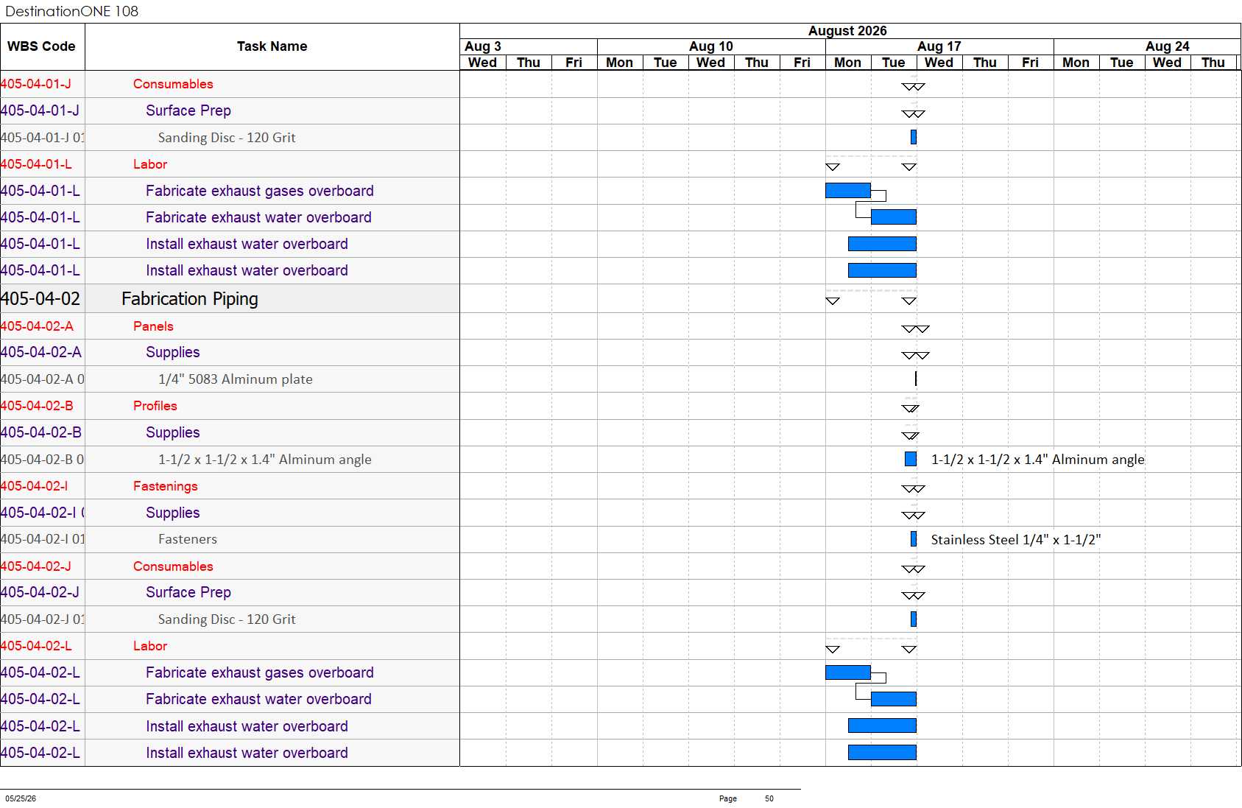Select Surface Prep task name in 405-04-01-J row
1242x808 pixels.
point(188,110)
